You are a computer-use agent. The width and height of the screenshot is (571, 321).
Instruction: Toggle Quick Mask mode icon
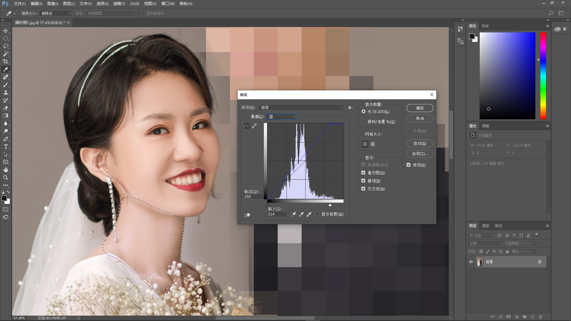click(6, 210)
